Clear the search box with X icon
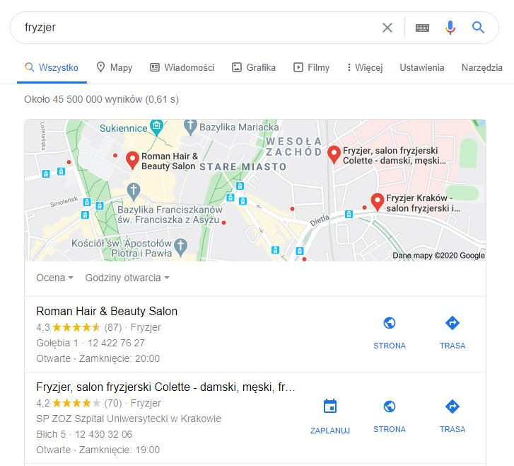This screenshot has height=466, width=514. tap(387, 28)
